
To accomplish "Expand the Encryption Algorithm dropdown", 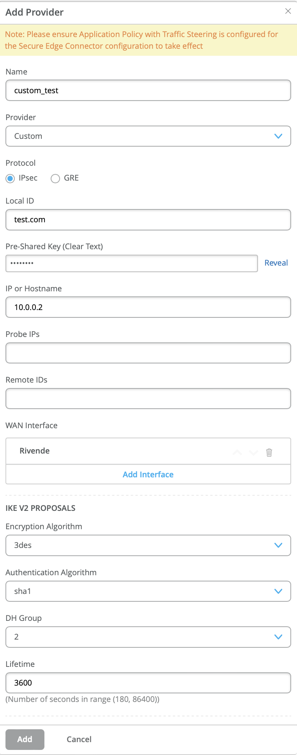I will [x=148, y=545].
